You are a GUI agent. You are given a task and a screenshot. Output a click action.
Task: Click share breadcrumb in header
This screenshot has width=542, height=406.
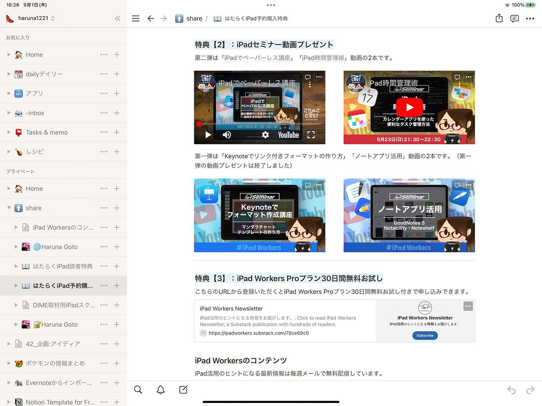point(189,19)
